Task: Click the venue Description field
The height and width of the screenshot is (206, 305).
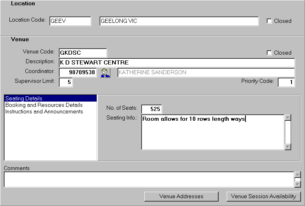Action: [x=177, y=62]
